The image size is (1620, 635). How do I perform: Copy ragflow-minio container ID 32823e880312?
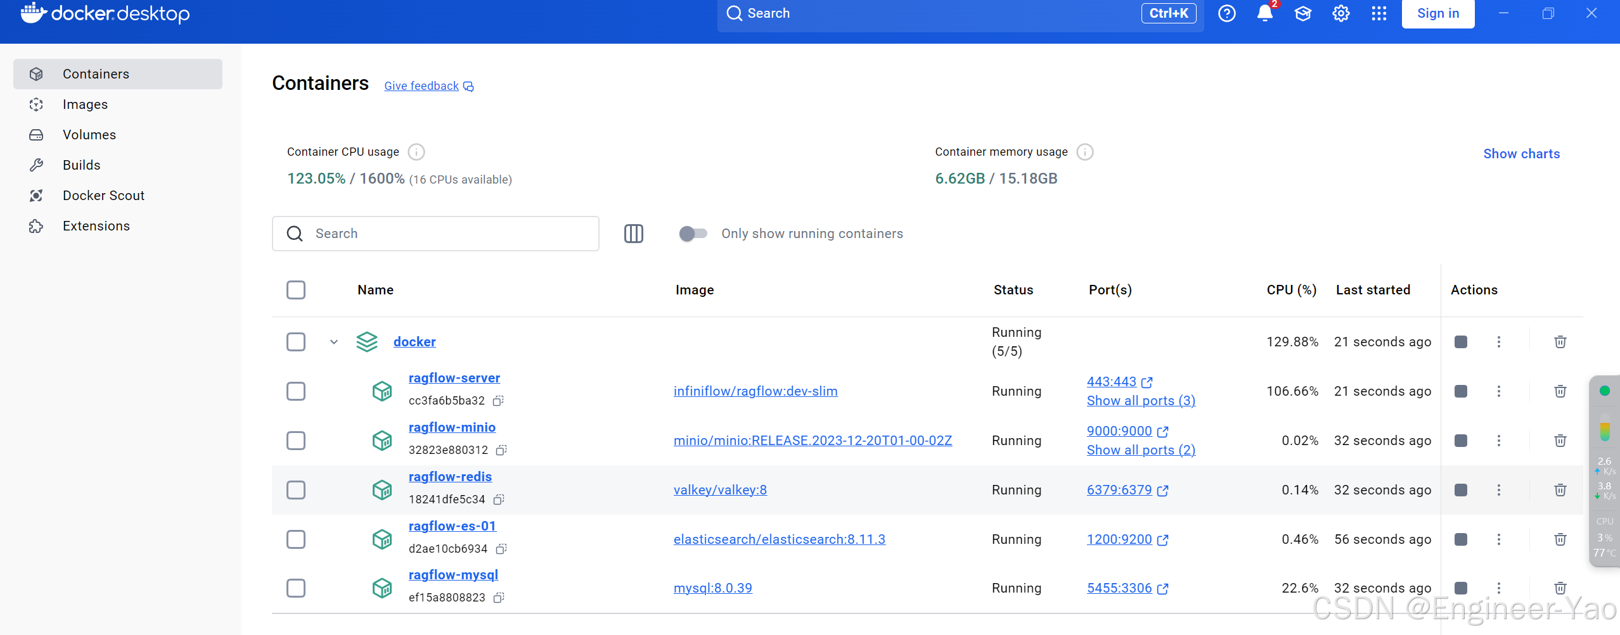(x=501, y=450)
